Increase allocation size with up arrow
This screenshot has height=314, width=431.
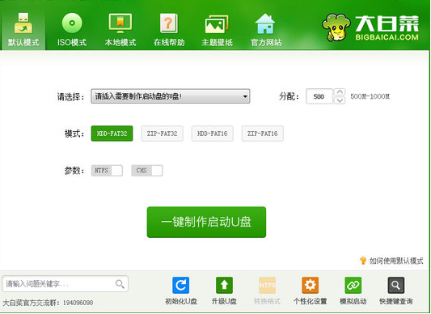tap(340, 92)
